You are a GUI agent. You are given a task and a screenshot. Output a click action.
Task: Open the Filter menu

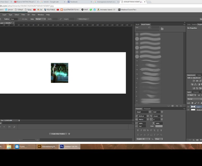[23, 15]
